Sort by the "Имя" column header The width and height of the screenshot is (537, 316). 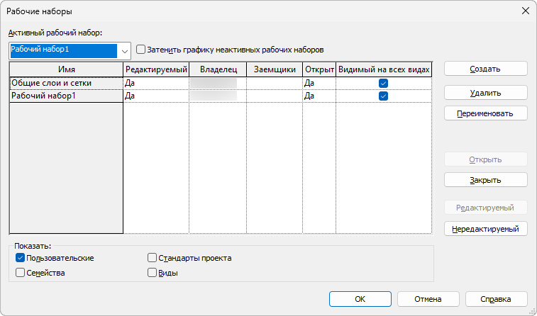(x=67, y=69)
